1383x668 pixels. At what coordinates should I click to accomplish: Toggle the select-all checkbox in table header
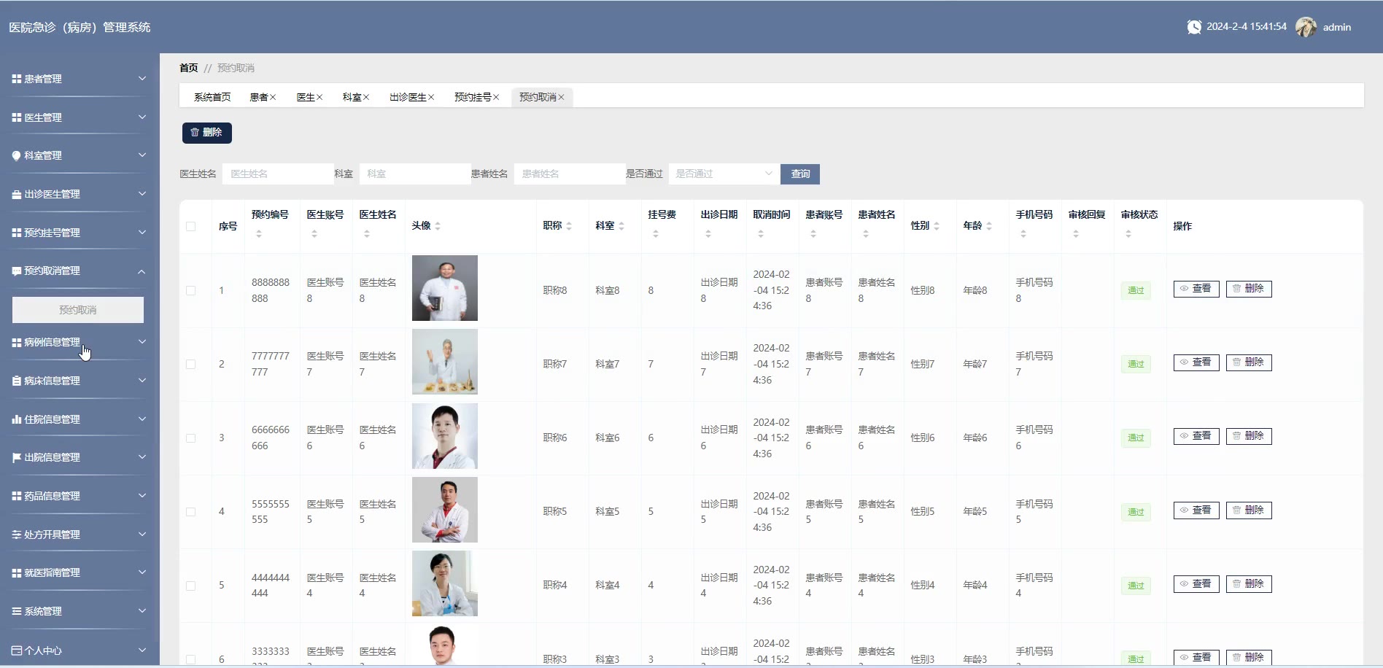coord(191,226)
